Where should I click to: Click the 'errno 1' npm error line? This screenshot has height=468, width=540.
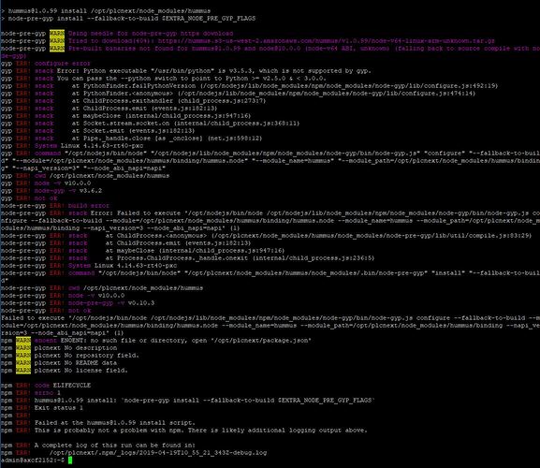coord(48,392)
